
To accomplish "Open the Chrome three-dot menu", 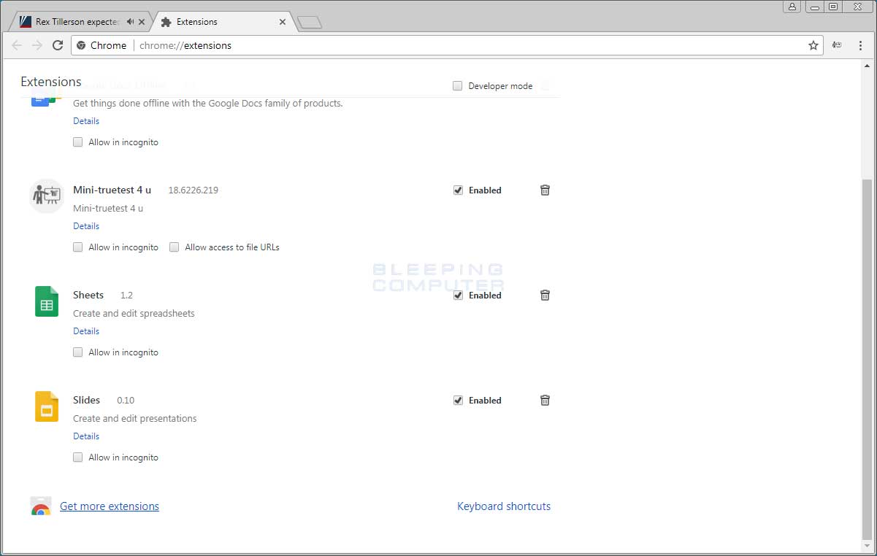I will 861,45.
